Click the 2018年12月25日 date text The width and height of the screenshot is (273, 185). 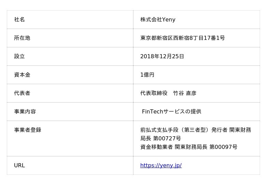point(162,57)
